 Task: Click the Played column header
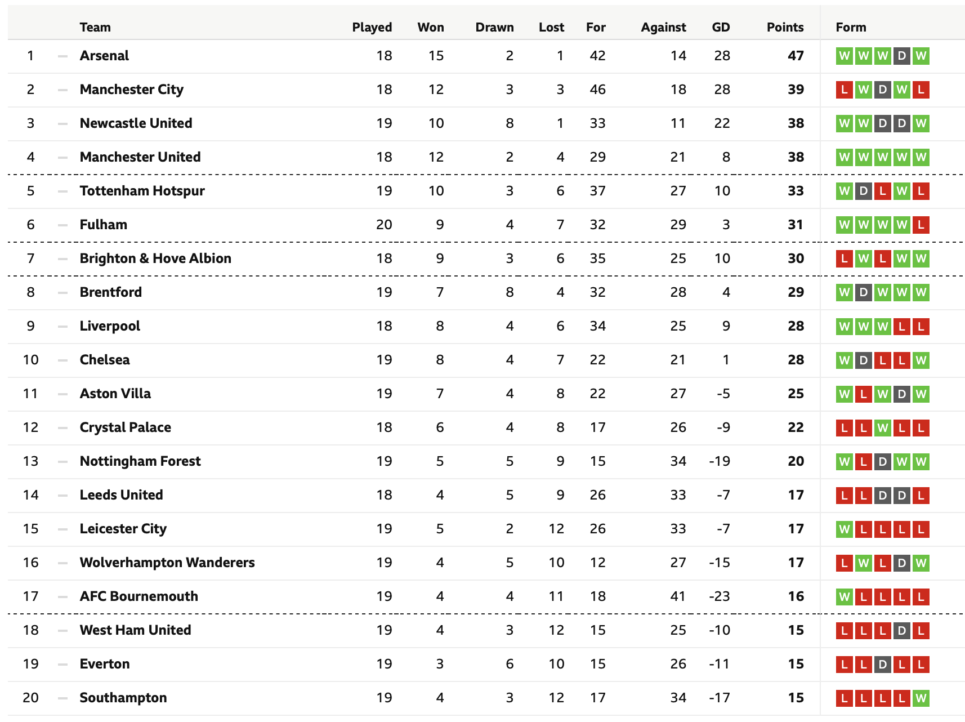[x=372, y=27]
